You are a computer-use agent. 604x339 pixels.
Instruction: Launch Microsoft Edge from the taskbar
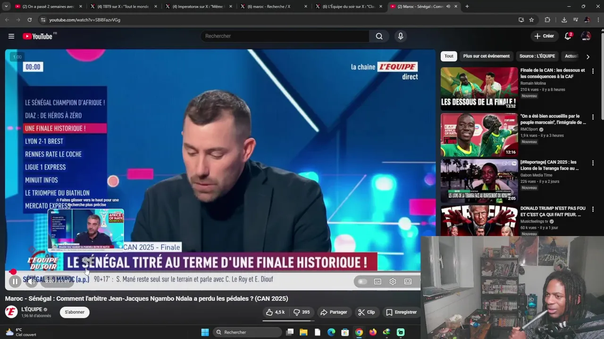(x=331, y=332)
